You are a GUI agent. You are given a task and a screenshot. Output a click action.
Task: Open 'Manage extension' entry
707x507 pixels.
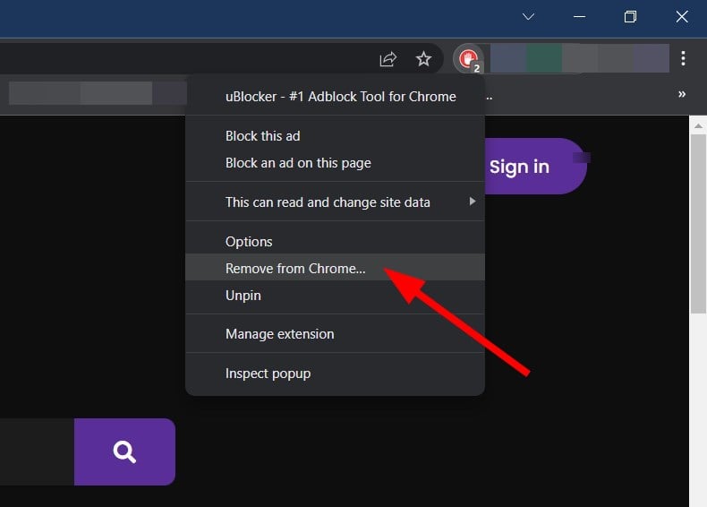pyautogui.click(x=335, y=333)
